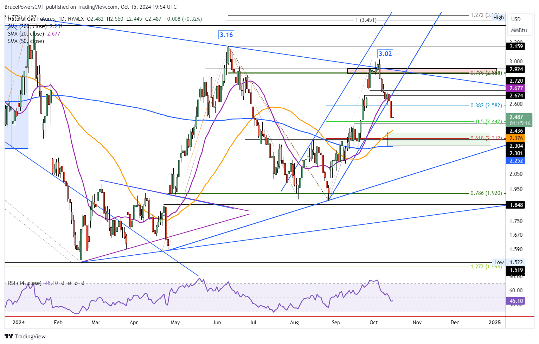Select the 2.301 price axis label
Image resolution: width=539 pixels, height=344 pixels.
point(516,153)
